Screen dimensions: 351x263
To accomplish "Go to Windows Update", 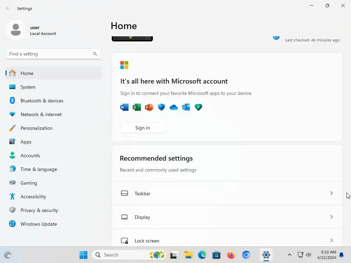I will pos(53,224).
